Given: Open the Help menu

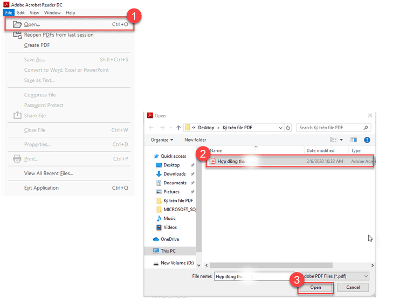Looking at the screenshot, I should 70,12.
